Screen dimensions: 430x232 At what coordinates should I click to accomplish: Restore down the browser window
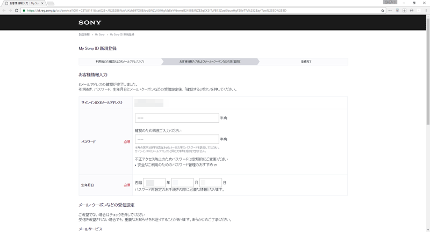click(414, 3)
